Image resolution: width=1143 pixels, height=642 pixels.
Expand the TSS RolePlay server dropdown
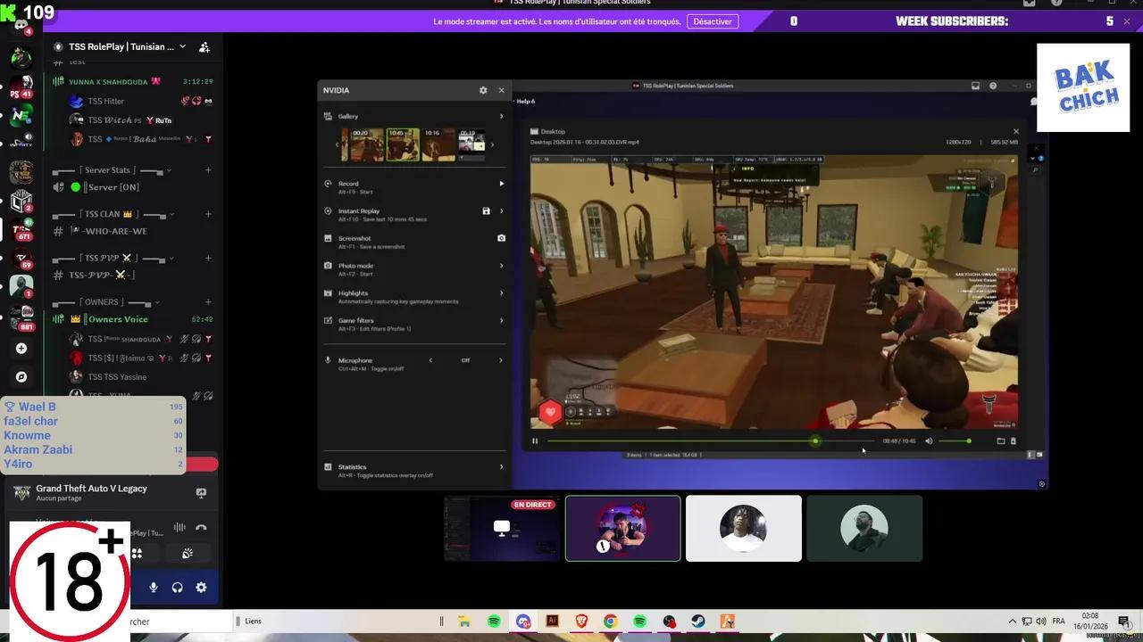[x=182, y=46]
